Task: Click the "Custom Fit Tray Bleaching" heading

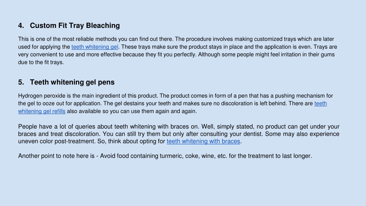Action: pos(75,25)
